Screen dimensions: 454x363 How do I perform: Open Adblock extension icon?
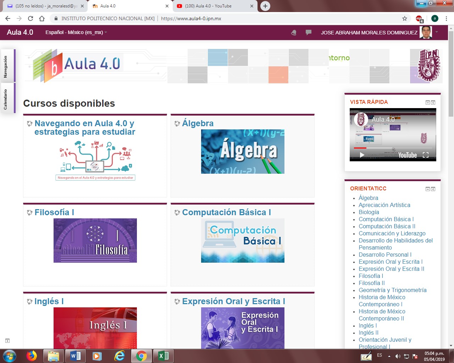(x=419, y=19)
